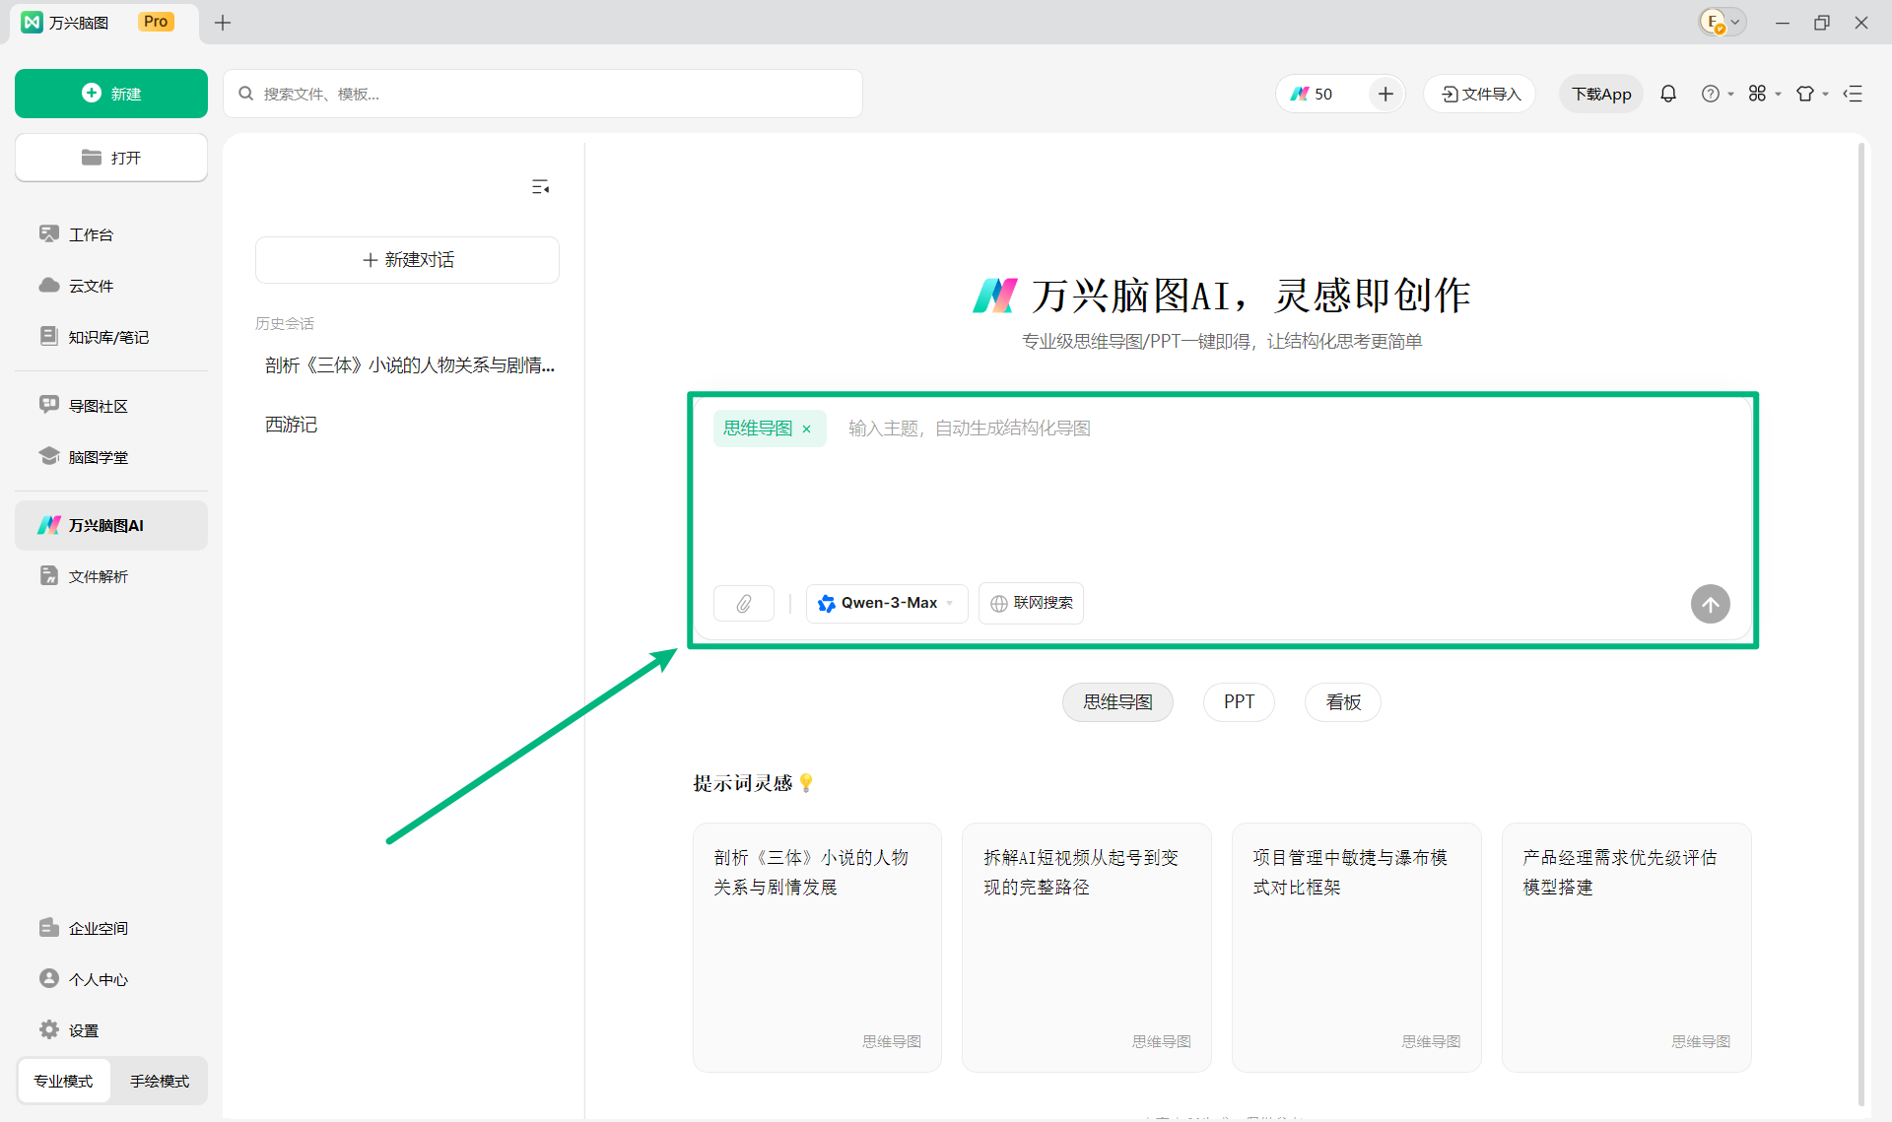Click the green 新建 button

click(x=111, y=94)
